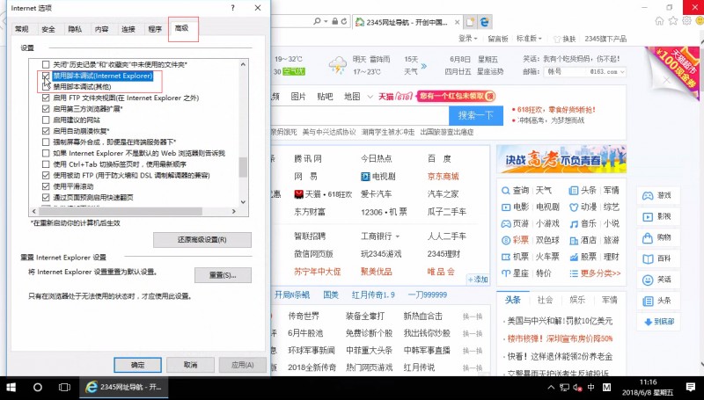Toggle 启用第三方浏览器扩展 checkbox
704x400 pixels.
pos(46,108)
